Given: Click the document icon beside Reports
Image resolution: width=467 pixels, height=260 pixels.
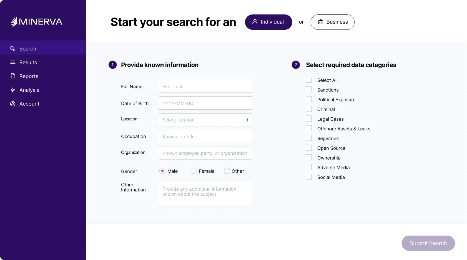Looking at the screenshot, I should click(13, 76).
